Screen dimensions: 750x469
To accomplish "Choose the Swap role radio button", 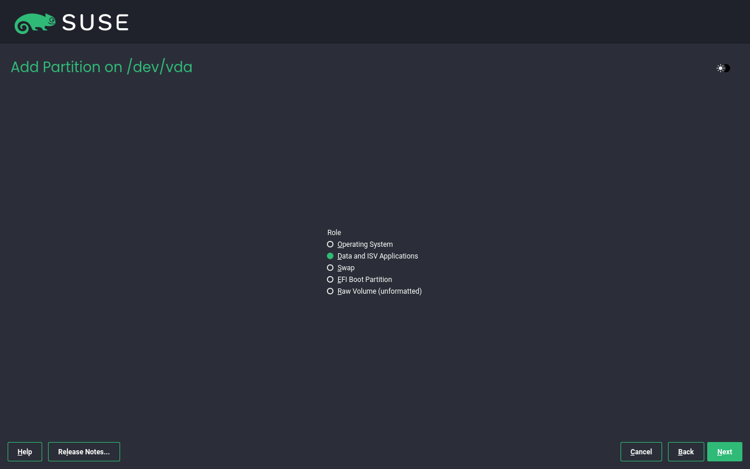I will [x=330, y=268].
